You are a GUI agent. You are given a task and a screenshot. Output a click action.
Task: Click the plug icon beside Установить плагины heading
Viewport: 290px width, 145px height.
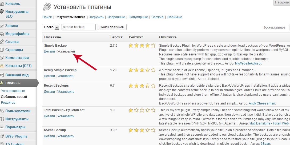pos(47,7)
